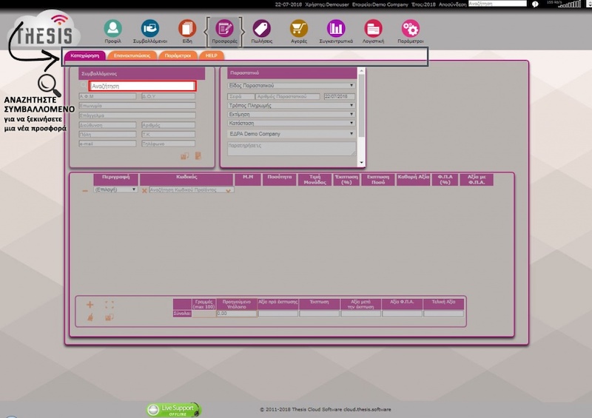This screenshot has height=418, width=592.
Task: Click the plus icon to add a line
Action: pos(90,304)
